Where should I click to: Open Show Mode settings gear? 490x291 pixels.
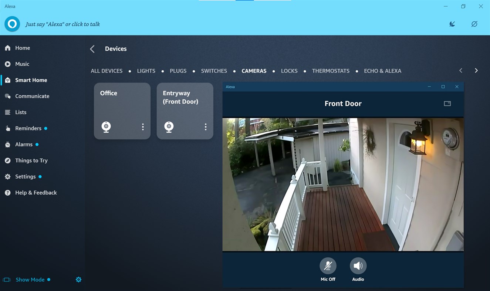coord(78,280)
